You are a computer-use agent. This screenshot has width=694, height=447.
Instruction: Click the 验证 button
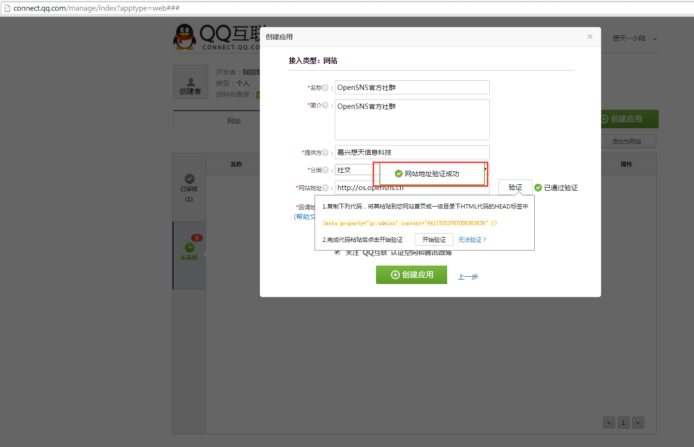[x=515, y=187]
